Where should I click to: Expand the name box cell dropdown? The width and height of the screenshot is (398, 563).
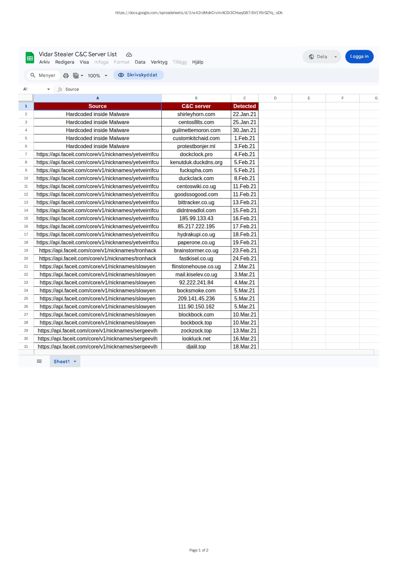pos(48,89)
